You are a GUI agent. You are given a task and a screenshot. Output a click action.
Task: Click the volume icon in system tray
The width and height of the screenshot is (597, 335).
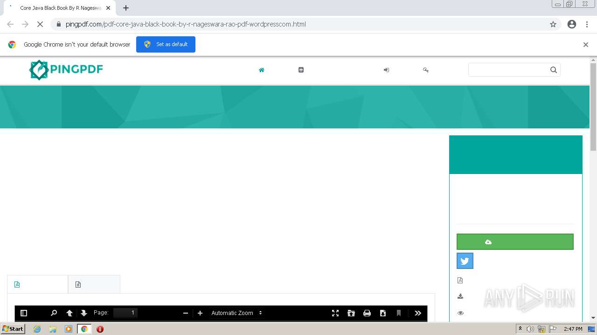tap(530, 329)
